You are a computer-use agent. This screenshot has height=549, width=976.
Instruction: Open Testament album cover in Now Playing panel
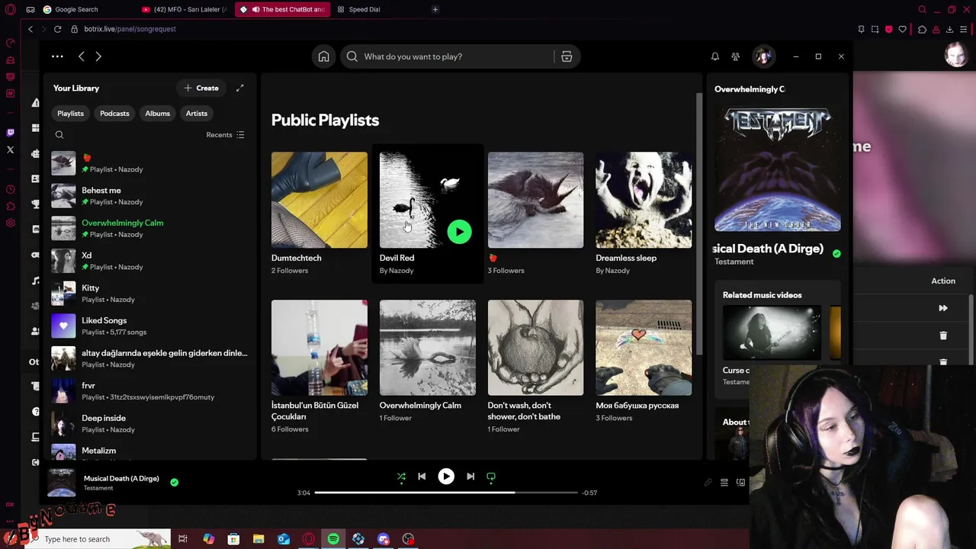[778, 169]
